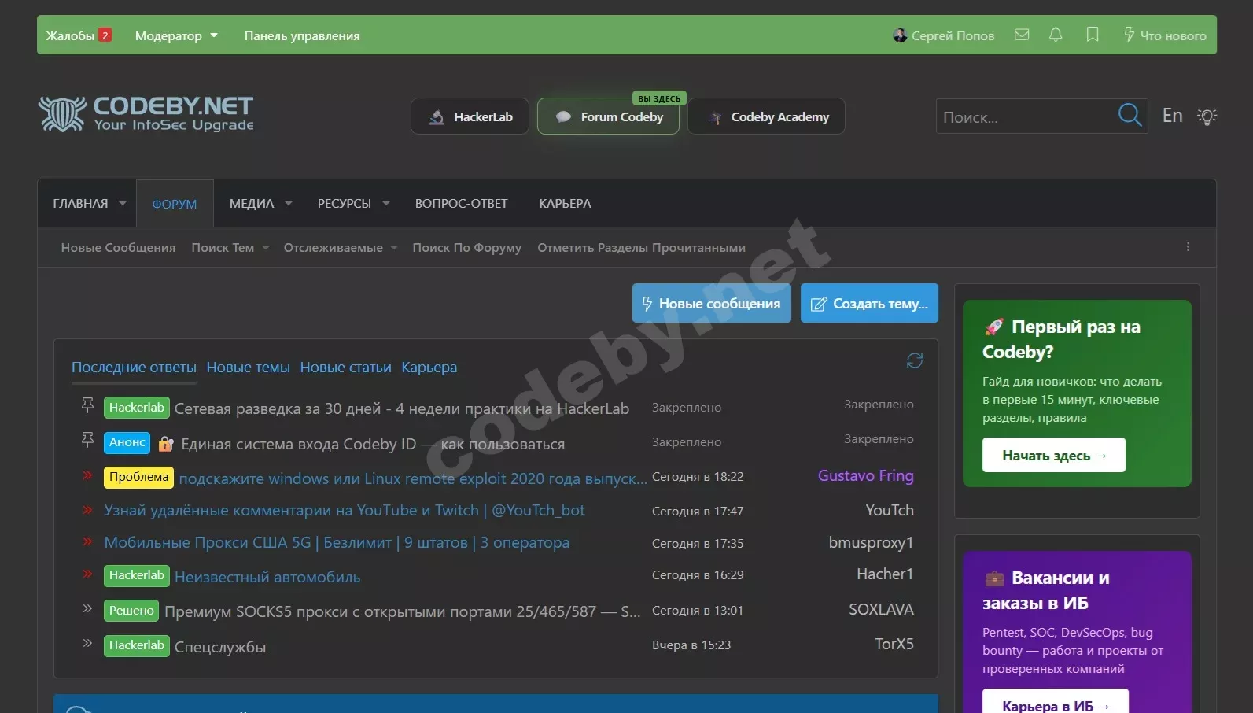This screenshot has width=1253, height=713.
Task: Click the yellow Проблема thread prefix
Action: 138,477
